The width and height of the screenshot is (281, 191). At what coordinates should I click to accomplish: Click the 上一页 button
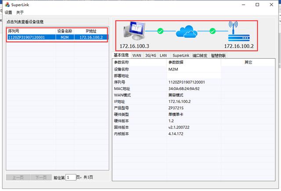click(x=18, y=177)
